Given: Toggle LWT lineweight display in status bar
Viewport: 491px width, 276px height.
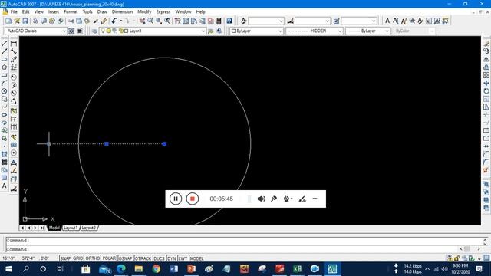Looking at the screenshot, I should click(183, 258).
